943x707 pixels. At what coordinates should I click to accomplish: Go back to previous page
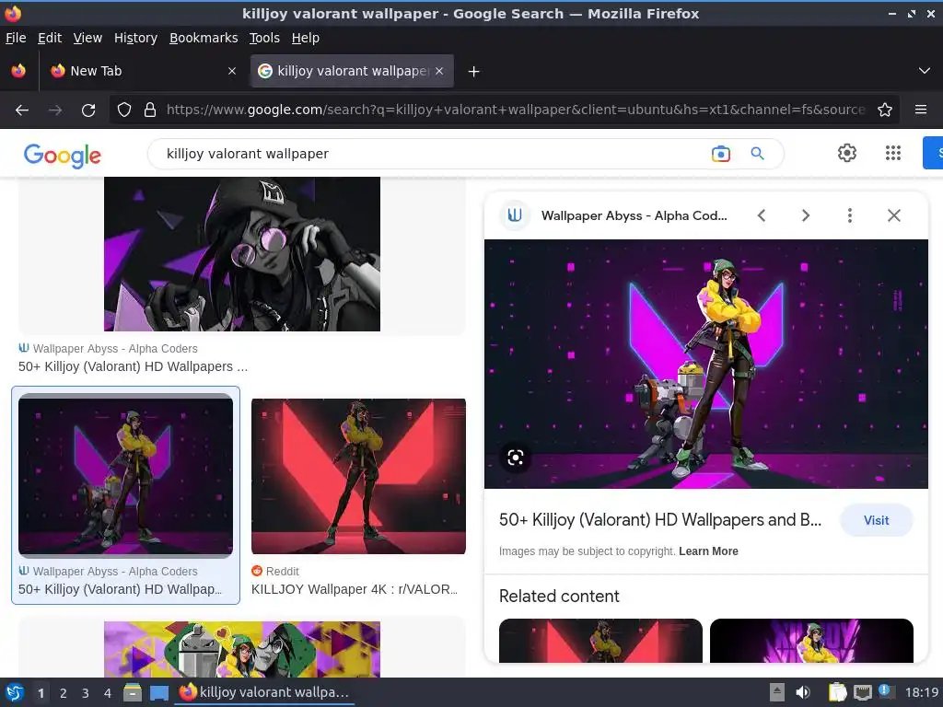(x=22, y=110)
